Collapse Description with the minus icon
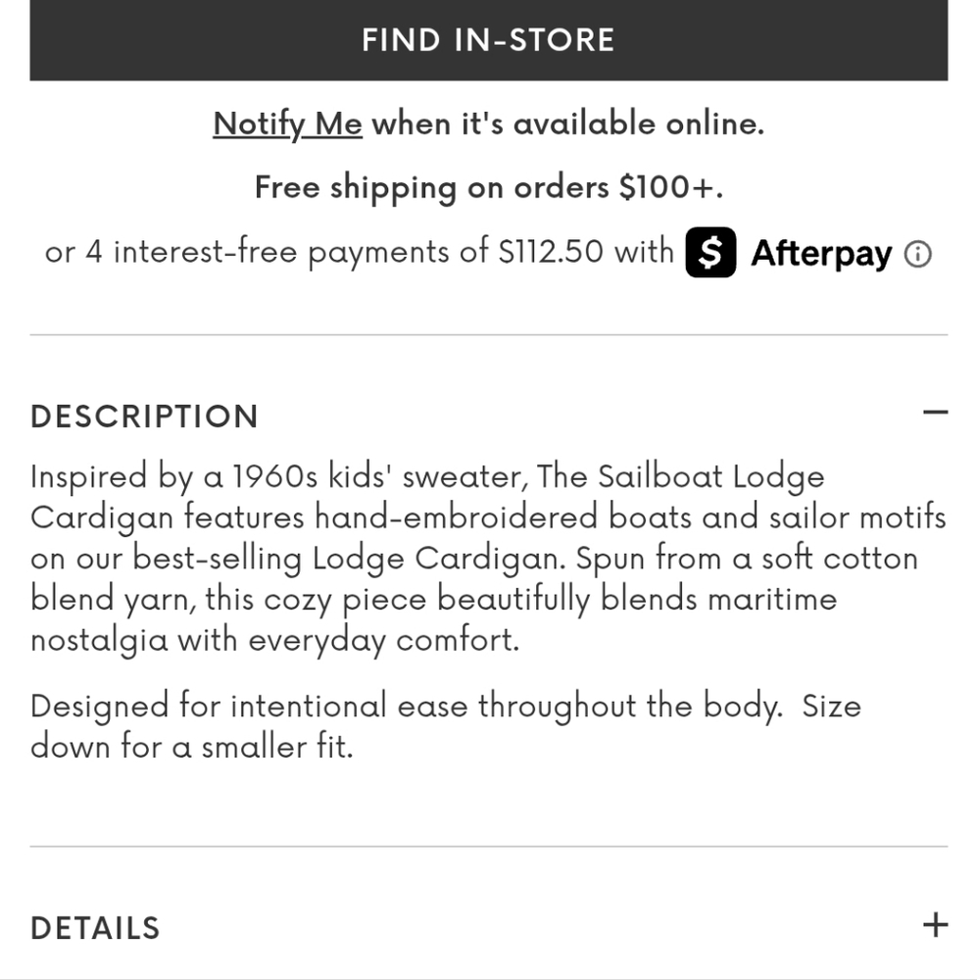 (x=935, y=413)
